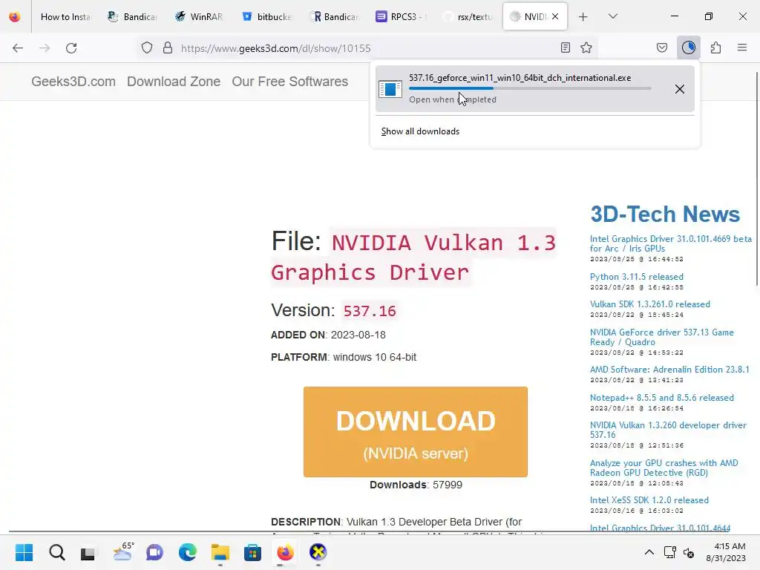Viewport: 760px width, 570px height.
Task: Open the Firefox application menu
Action: pyautogui.click(x=742, y=47)
